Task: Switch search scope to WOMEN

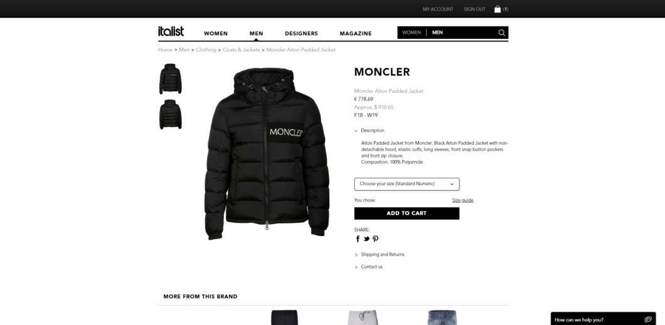Action: coord(412,32)
